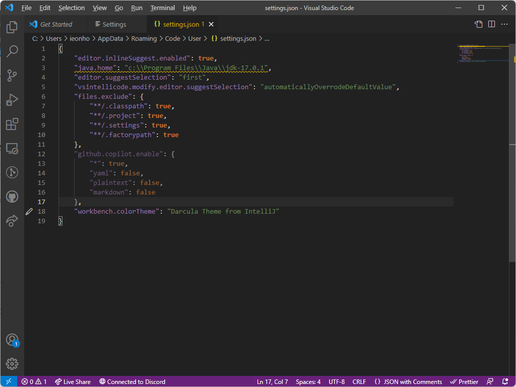Switch to the Get Started tab
This screenshot has height=387, width=516.
coord(55,24)
